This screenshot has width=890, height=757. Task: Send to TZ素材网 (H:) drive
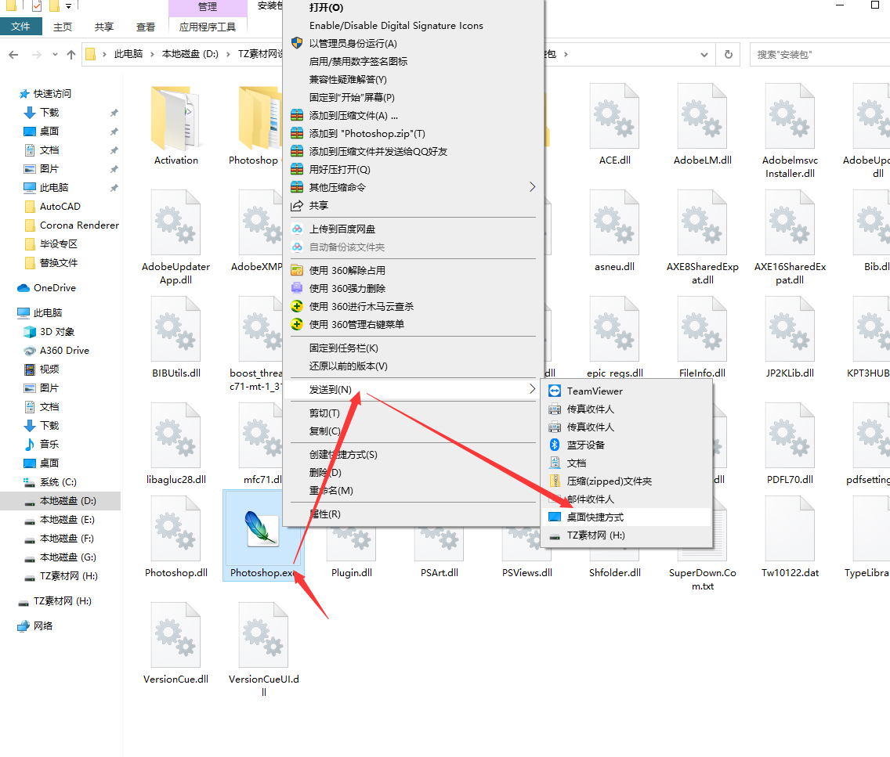pos(627,535)
